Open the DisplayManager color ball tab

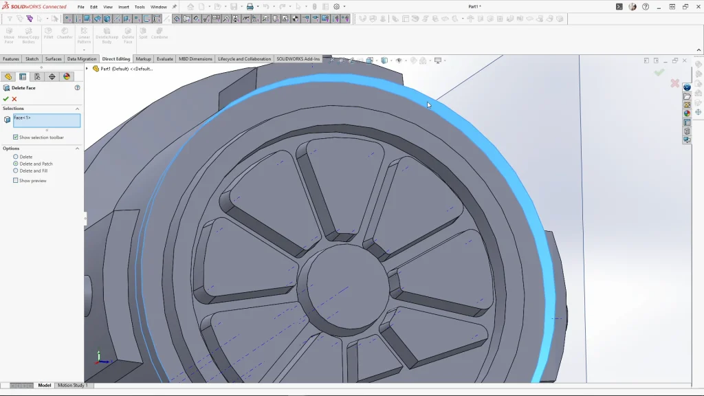tap(67, 77)
